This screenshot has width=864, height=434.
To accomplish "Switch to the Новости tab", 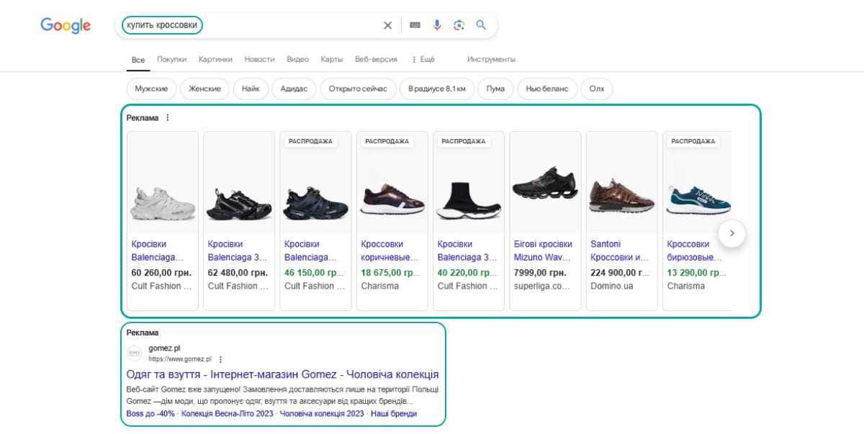I will (x=259, y=60).
